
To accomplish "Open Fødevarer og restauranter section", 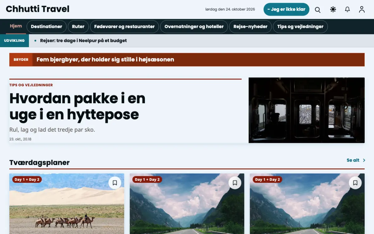I will [124, 27].
